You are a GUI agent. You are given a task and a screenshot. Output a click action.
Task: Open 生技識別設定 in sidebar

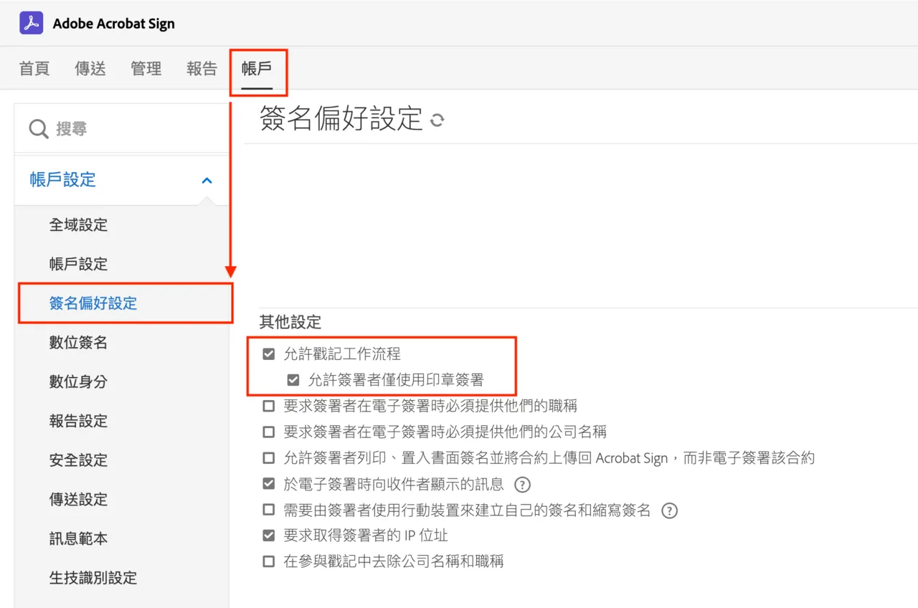coord(93,578)
